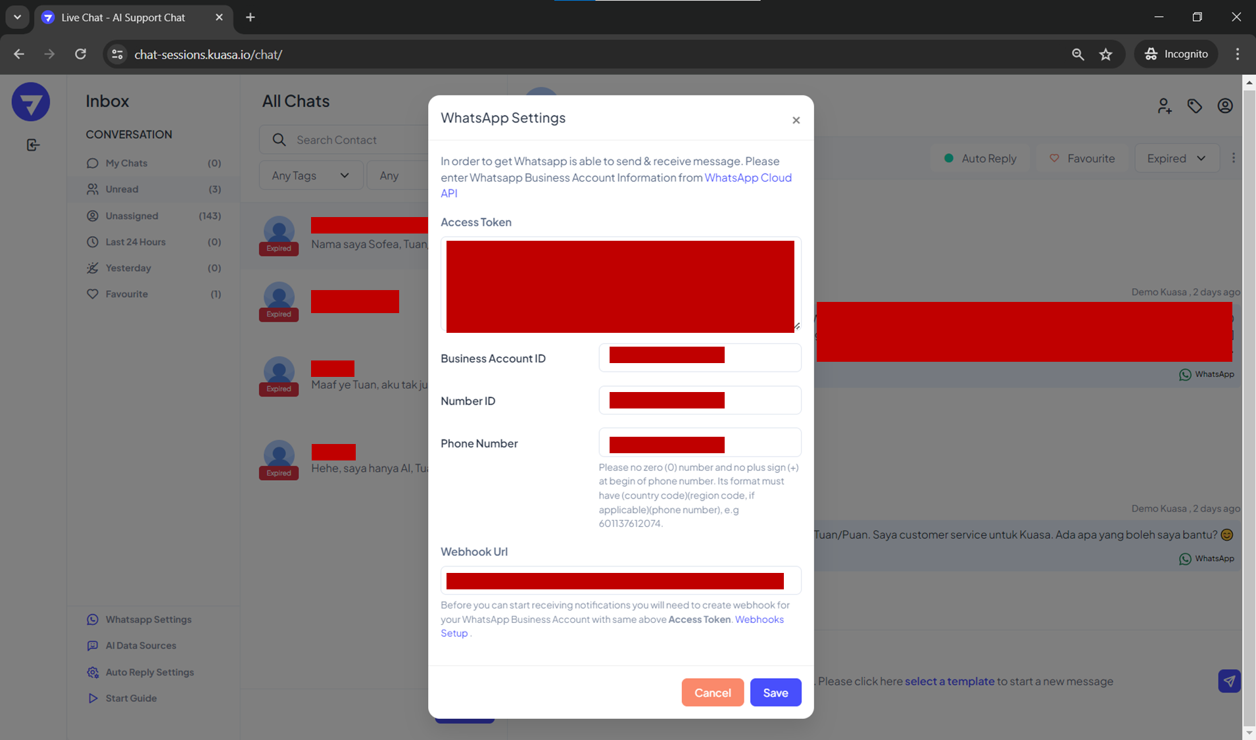Toggle Favourite for this chat

(x=1082, y=159)
